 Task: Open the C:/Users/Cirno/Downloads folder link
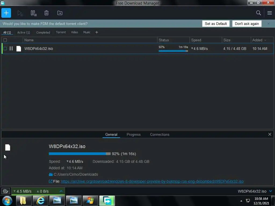[76, 174]
